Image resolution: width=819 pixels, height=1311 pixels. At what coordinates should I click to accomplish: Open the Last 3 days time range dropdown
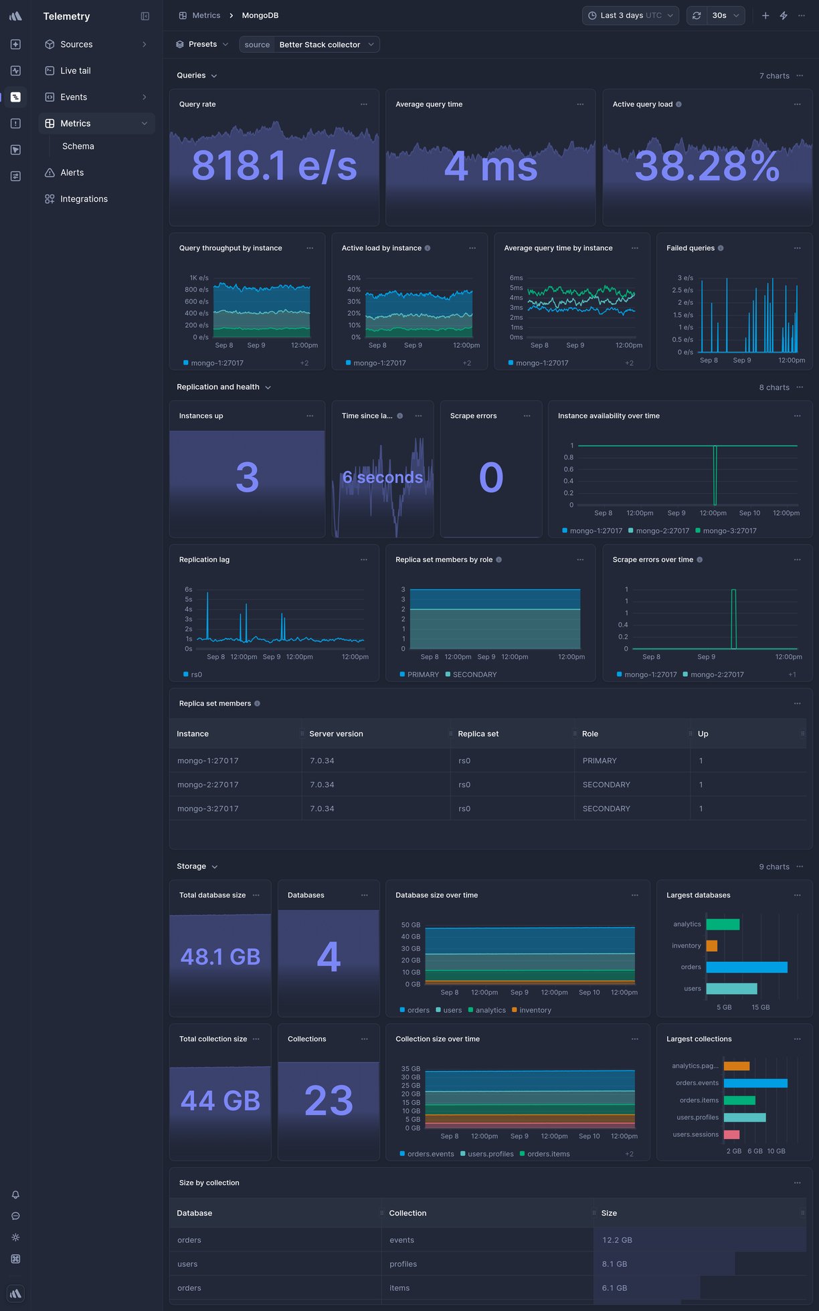[x=630, y=15]
